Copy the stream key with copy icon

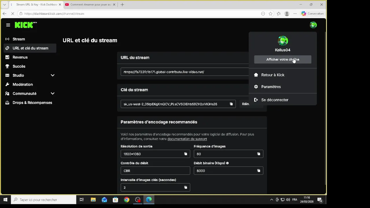click(x=231, y=104)
